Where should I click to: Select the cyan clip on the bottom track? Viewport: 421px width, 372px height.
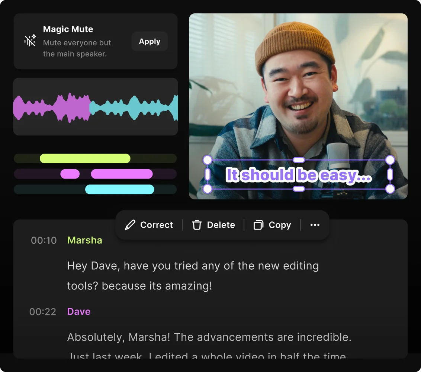[120, 189]
